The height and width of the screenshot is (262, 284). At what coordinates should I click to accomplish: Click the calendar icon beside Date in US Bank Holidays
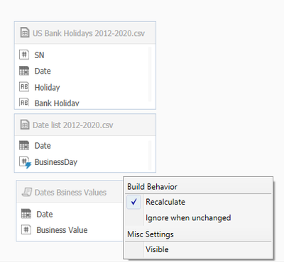point(24,71)
